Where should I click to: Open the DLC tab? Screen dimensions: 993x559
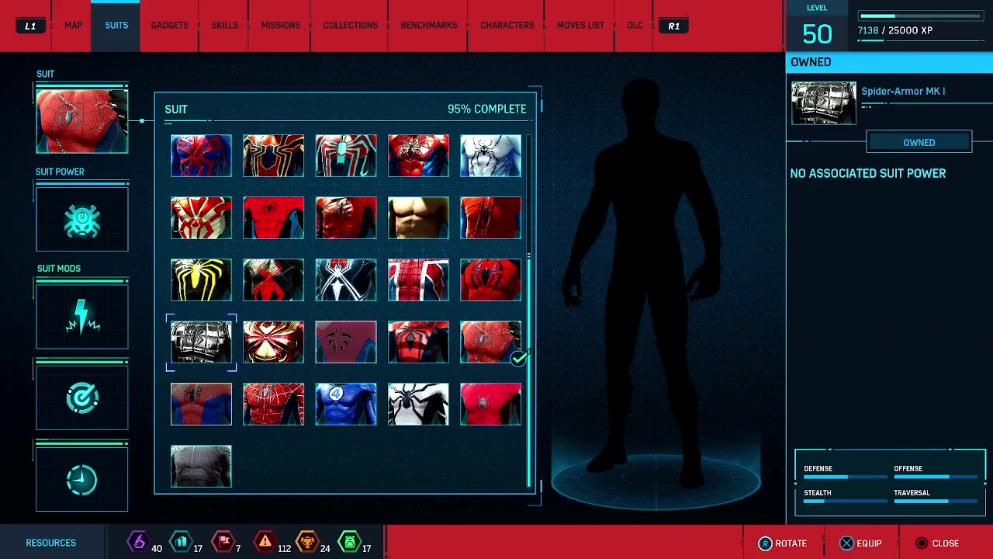point(635,26)
